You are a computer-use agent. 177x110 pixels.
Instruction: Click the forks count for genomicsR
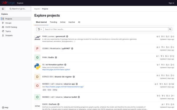163,36
